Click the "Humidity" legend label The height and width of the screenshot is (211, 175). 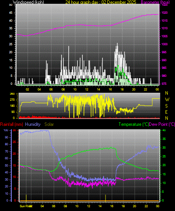coord(33,124)
